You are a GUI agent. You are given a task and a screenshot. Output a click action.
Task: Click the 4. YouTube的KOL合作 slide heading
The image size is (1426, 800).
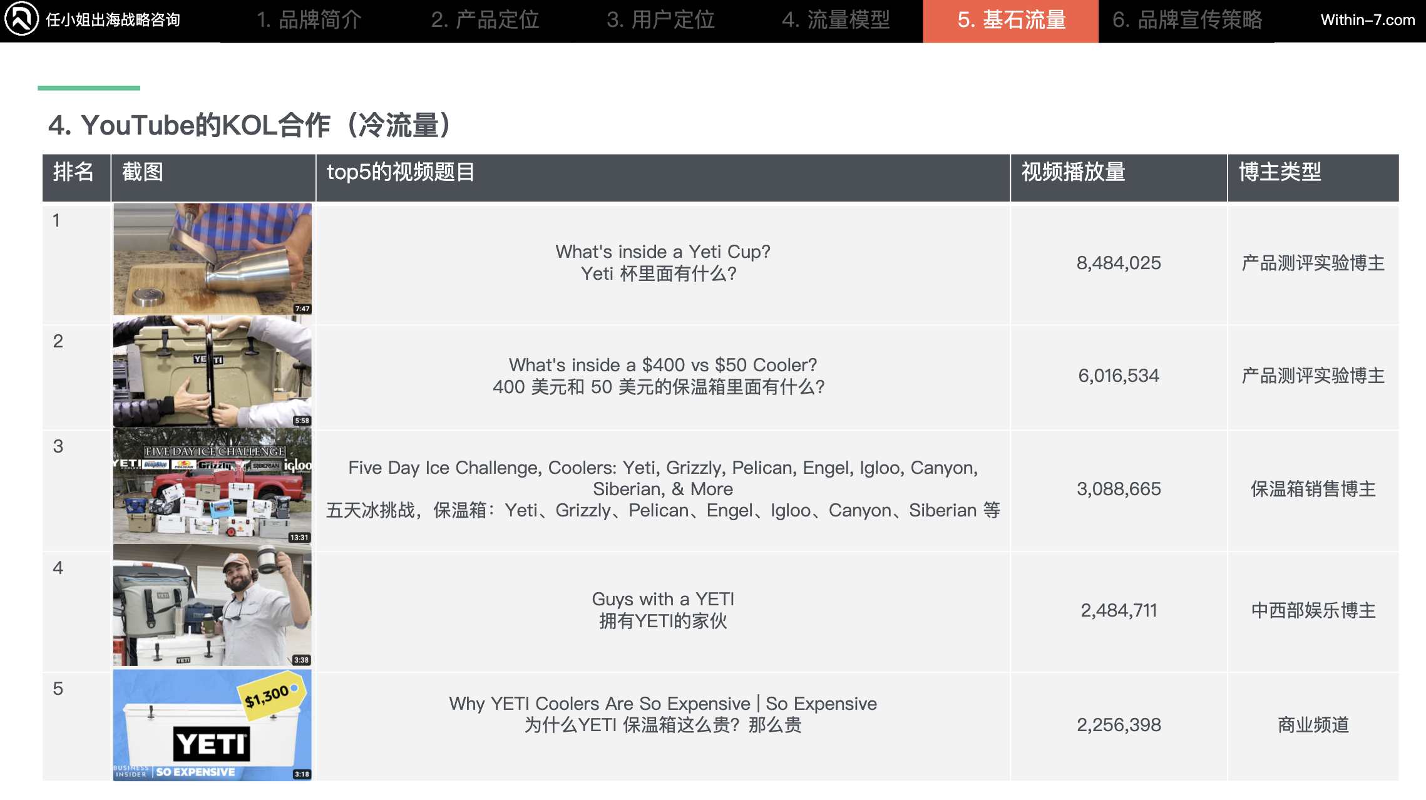pos(250,125)
